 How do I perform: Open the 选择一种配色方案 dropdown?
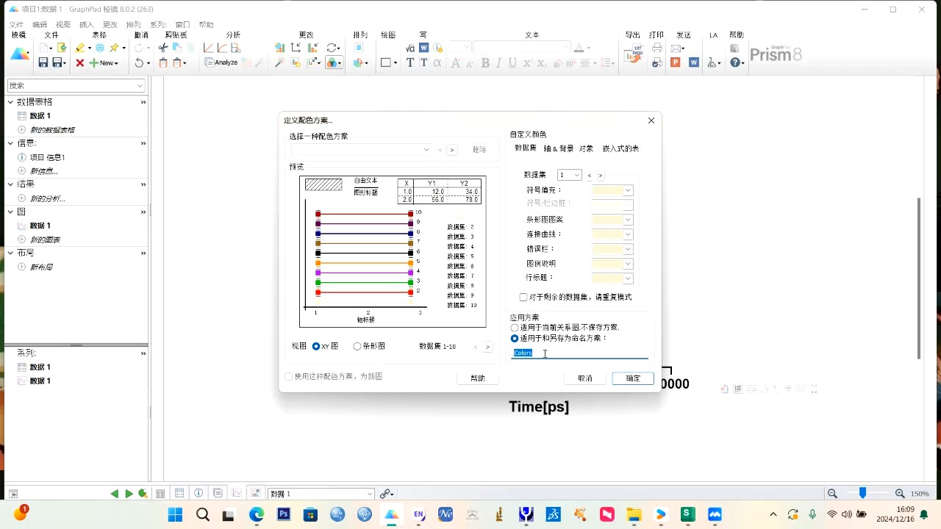[x=426, y=149]
